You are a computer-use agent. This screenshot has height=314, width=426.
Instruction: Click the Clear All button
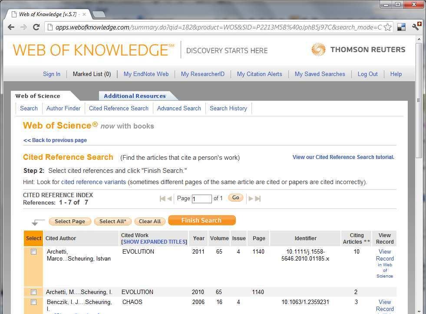pos(150,221)
